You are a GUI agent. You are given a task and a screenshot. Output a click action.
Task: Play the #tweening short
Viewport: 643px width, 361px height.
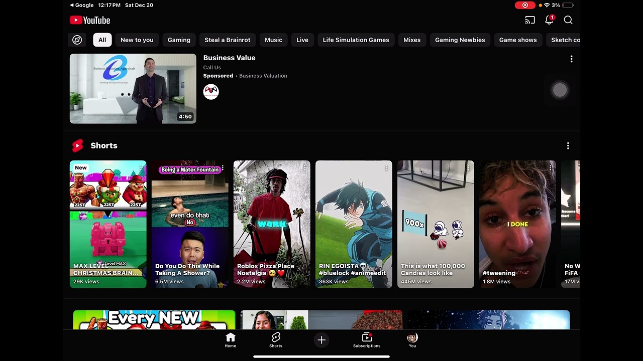(x=517, y=224)
